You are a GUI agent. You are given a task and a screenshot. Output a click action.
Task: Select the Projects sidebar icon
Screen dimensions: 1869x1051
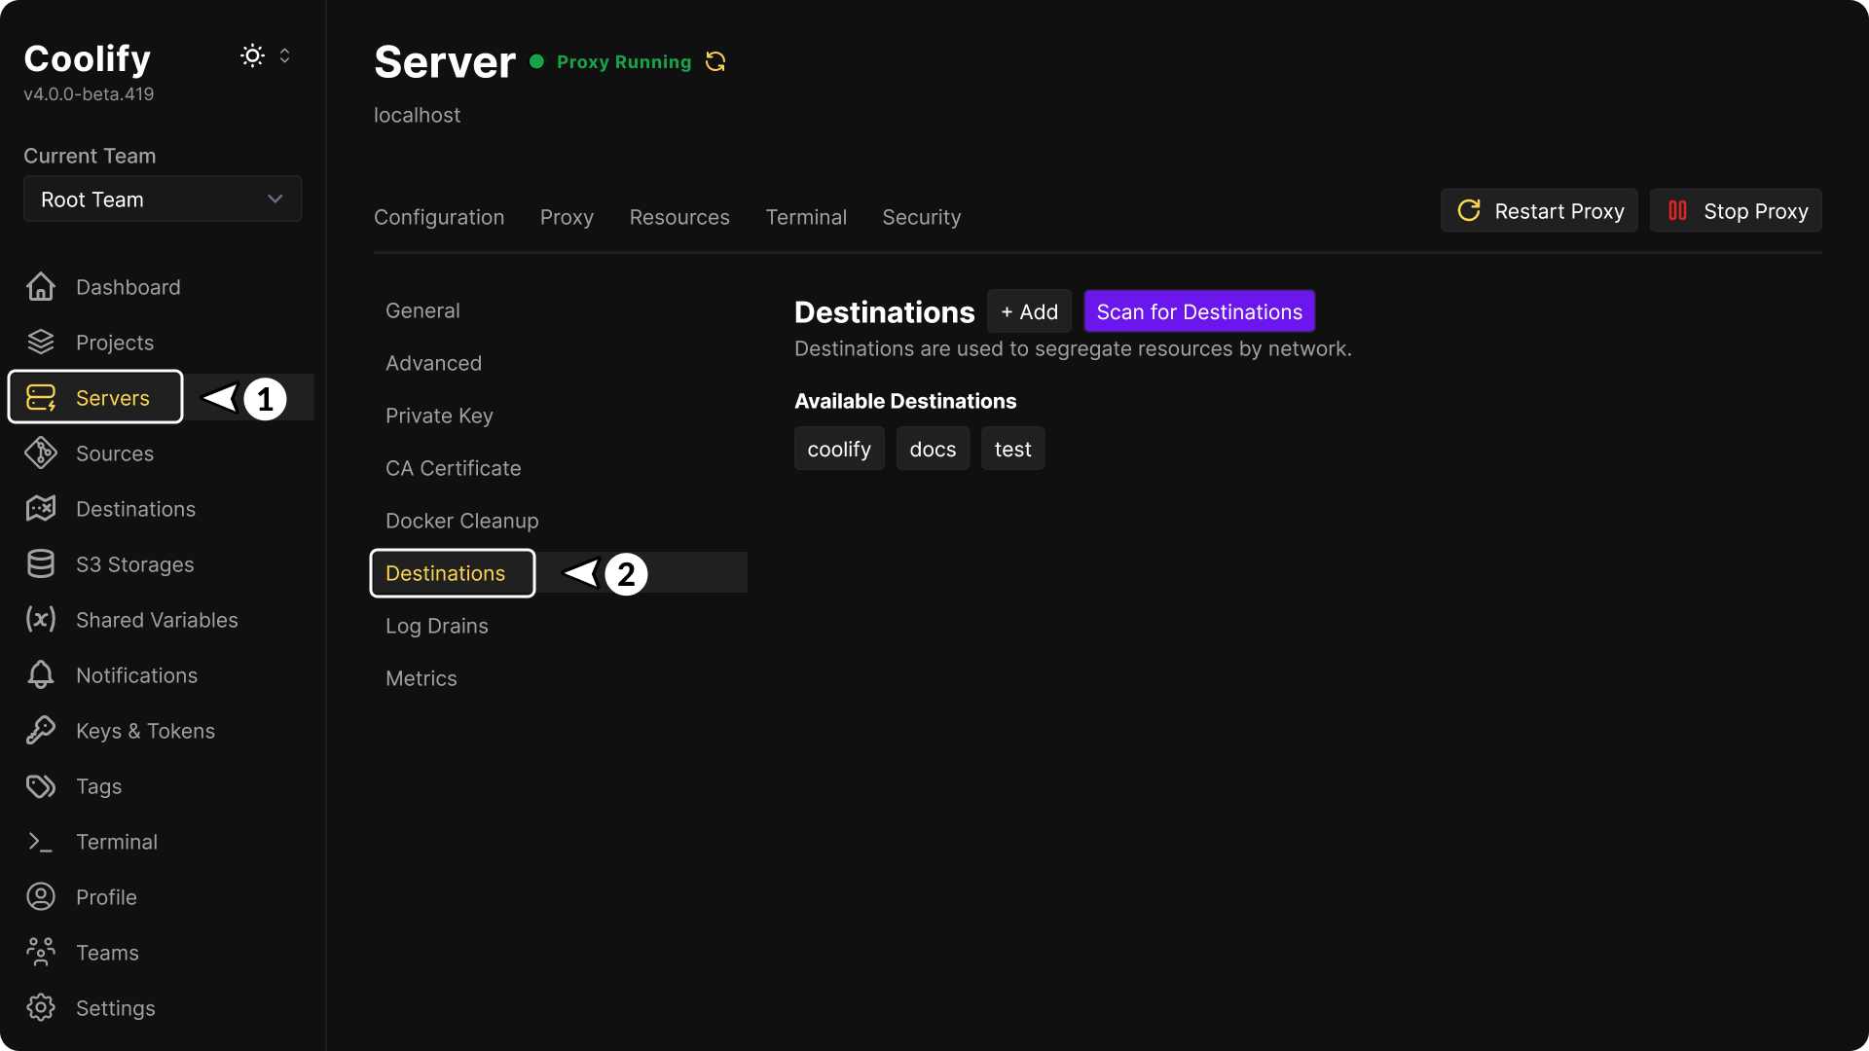[x=40, y=342]
